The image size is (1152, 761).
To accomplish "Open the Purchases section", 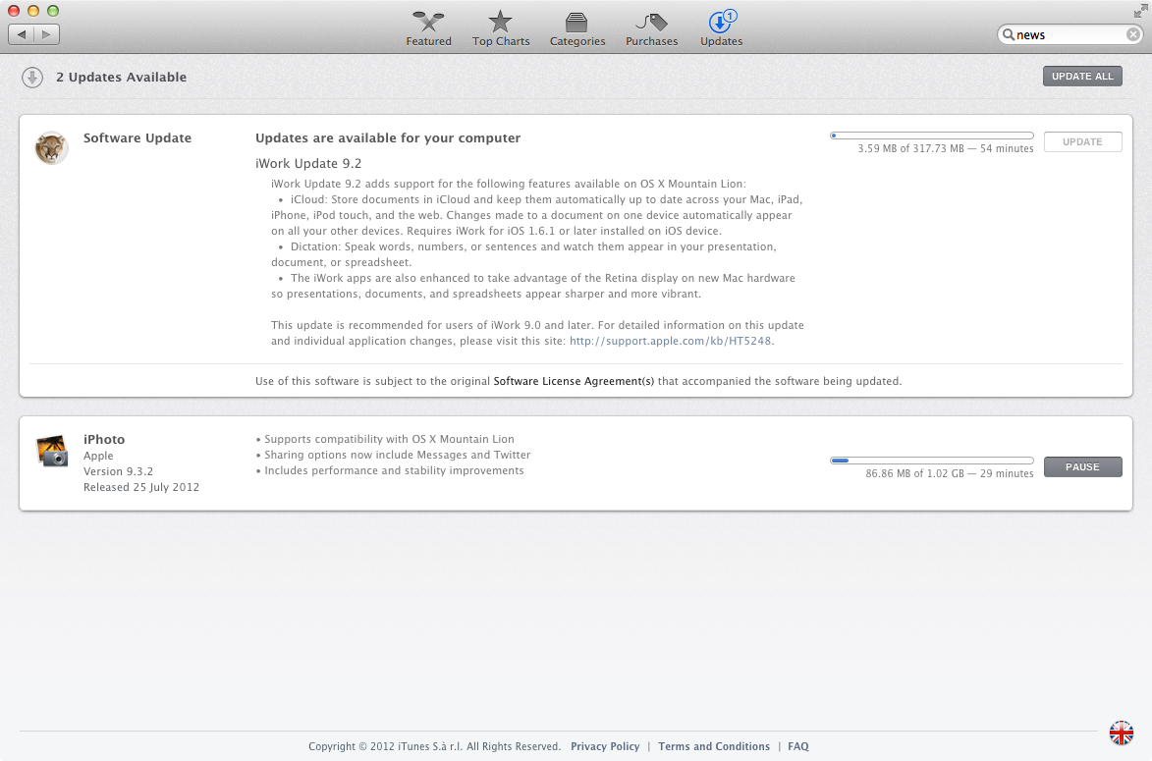I will coord(652,29).
